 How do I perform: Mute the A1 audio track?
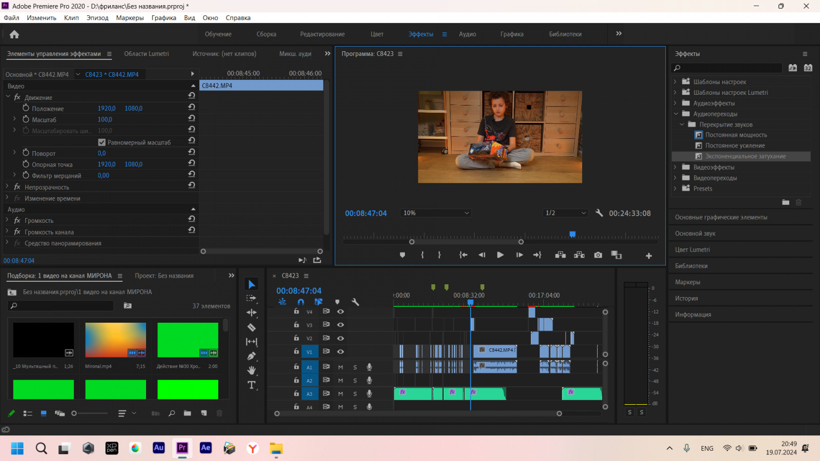pos(340,367)
